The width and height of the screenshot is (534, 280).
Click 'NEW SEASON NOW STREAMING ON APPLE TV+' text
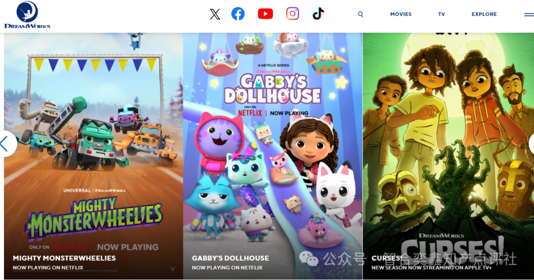432,268
